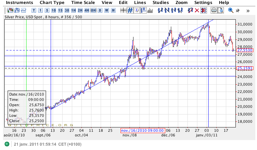This screenshot has width=257, height=150.
Task: Open the Time Scale dropdown menu
Action: [83, 3]
